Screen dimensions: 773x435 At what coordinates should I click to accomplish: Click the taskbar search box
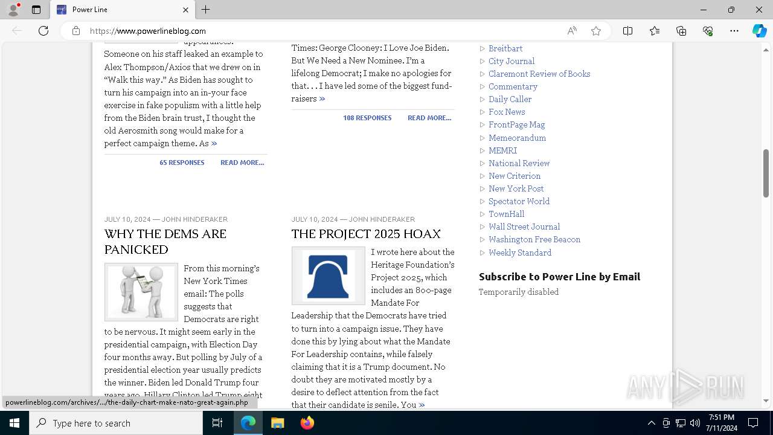pos(116,423)
